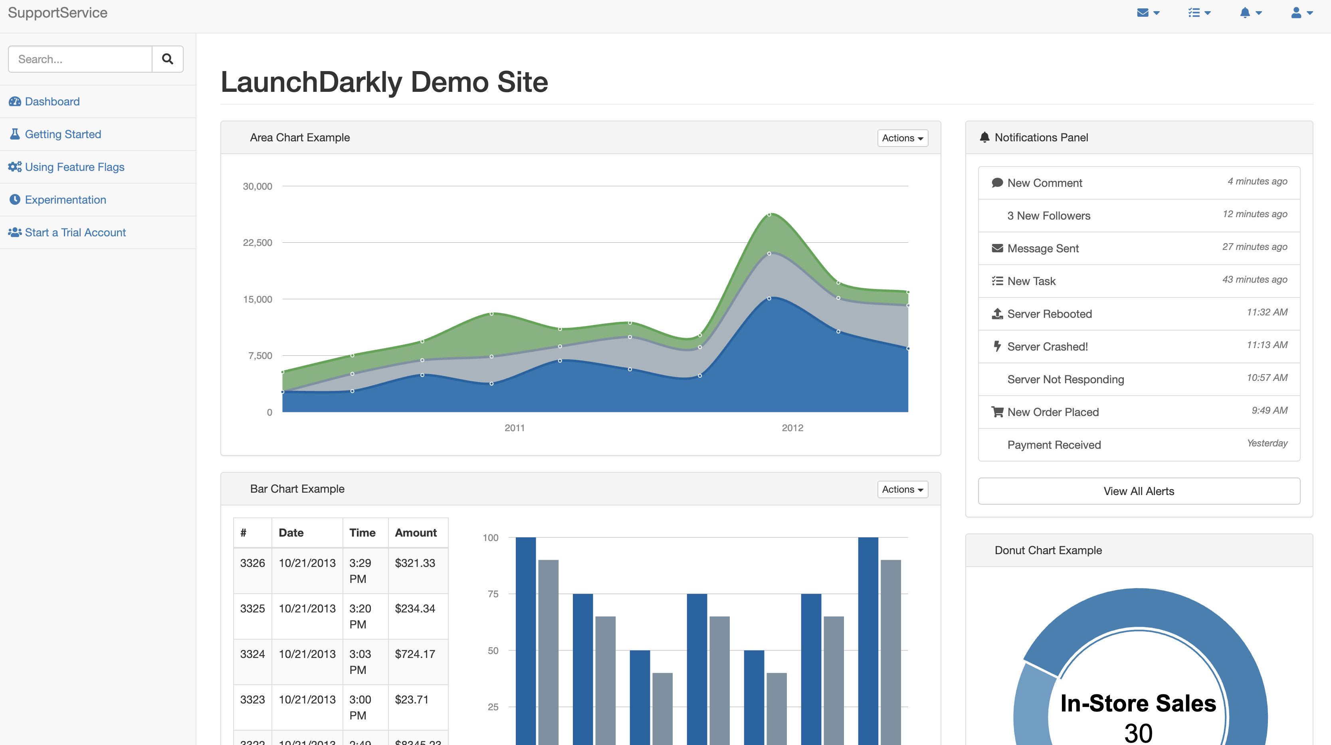Open the tasks list dropdown in navbar

pos(1199,13)
